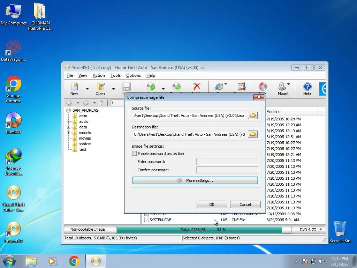Open Internet Download Manager desktop shortcut
The width and height of the screenshot is (357, 268).
click(13, 162)
